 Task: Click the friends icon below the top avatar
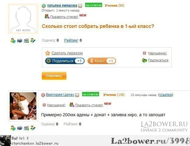pos(13,41)
